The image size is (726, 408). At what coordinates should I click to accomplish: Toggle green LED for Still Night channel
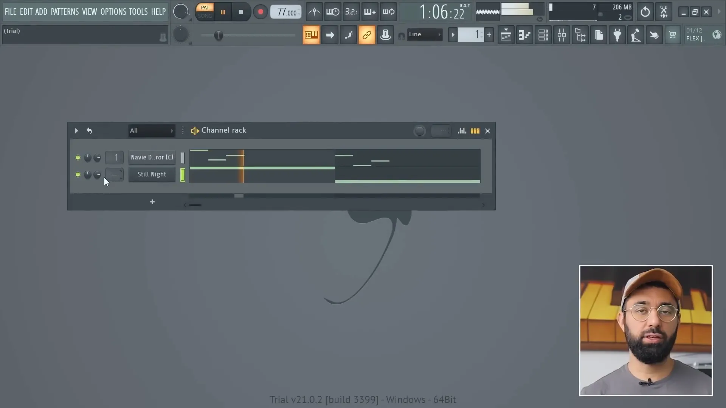pyautogui.click(x=77, y=175)
